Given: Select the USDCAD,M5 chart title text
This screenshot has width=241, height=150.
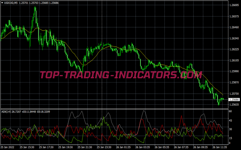Looking at the screenshot, I should pyautogui.click(x=11, y=3).
